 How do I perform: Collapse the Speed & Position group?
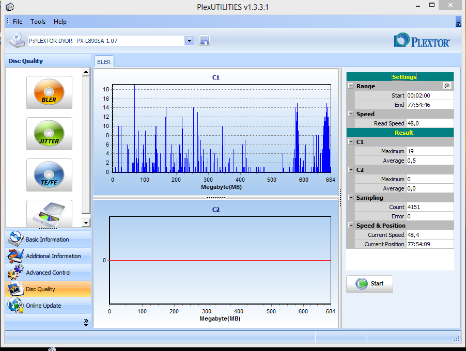(x=351, y=226)
